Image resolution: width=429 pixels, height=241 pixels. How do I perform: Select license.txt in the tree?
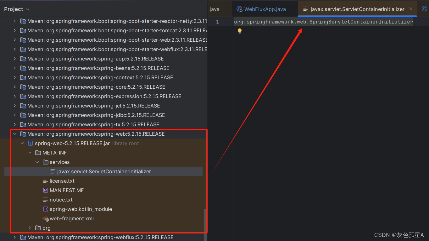click(62, 181)
